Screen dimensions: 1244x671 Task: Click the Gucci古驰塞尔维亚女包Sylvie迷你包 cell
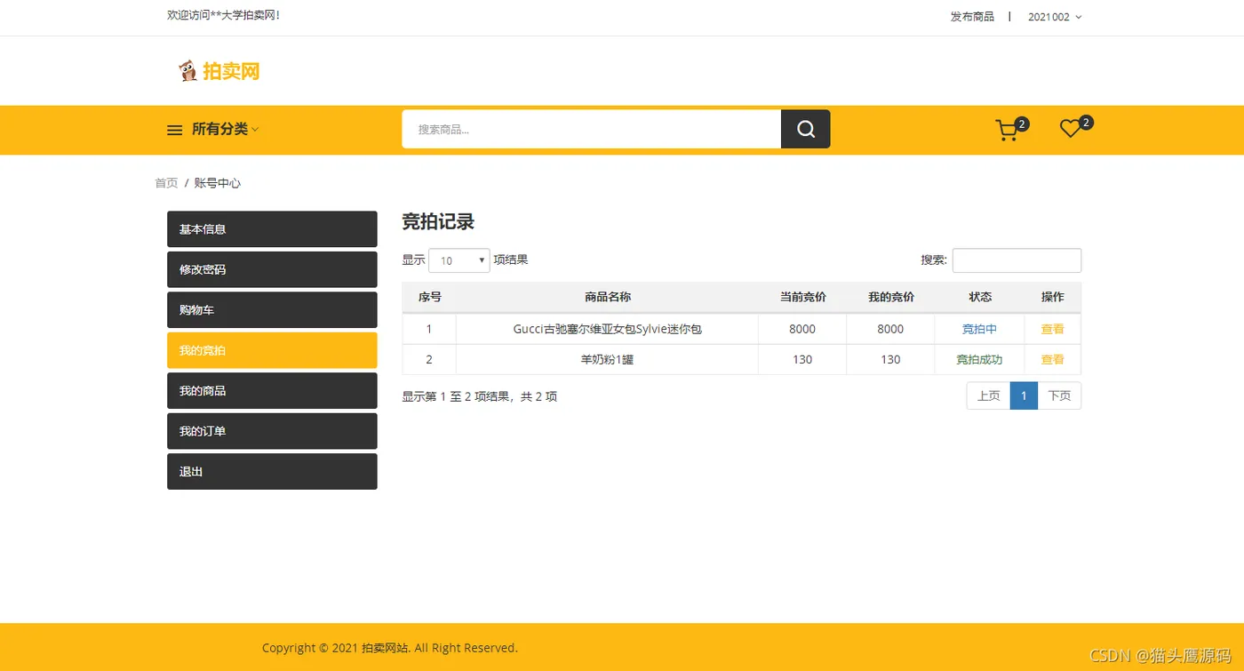tap(608, 329)
